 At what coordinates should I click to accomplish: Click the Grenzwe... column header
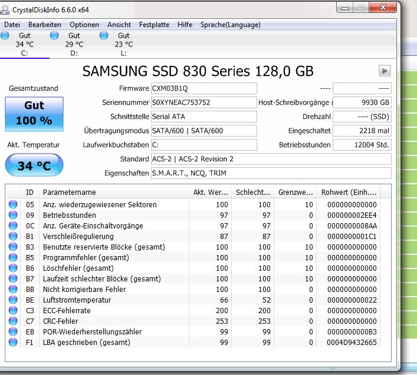(295, 192)
